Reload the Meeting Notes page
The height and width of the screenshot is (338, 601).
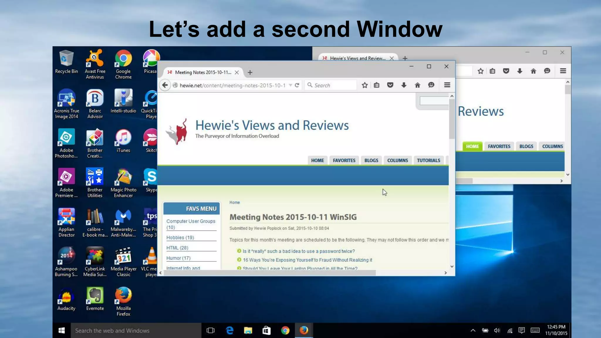[297, 85]
